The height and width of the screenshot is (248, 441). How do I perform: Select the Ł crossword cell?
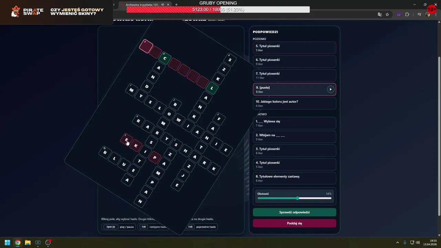click(x=160, y=108)
